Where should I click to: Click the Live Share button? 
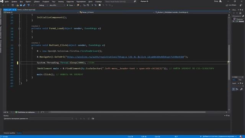[231, 5]
